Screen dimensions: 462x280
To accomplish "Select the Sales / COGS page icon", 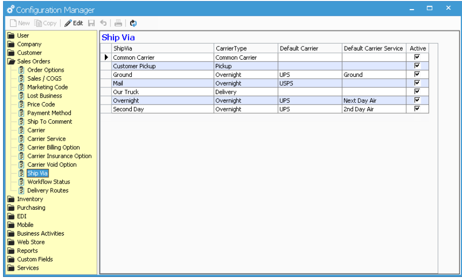I will (x=21, y=78).
